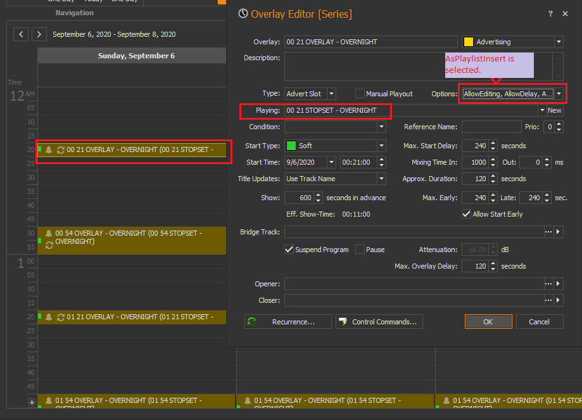582x420 pixels.
Task: Click into the Description text area
Action: [x=419, y=67]
